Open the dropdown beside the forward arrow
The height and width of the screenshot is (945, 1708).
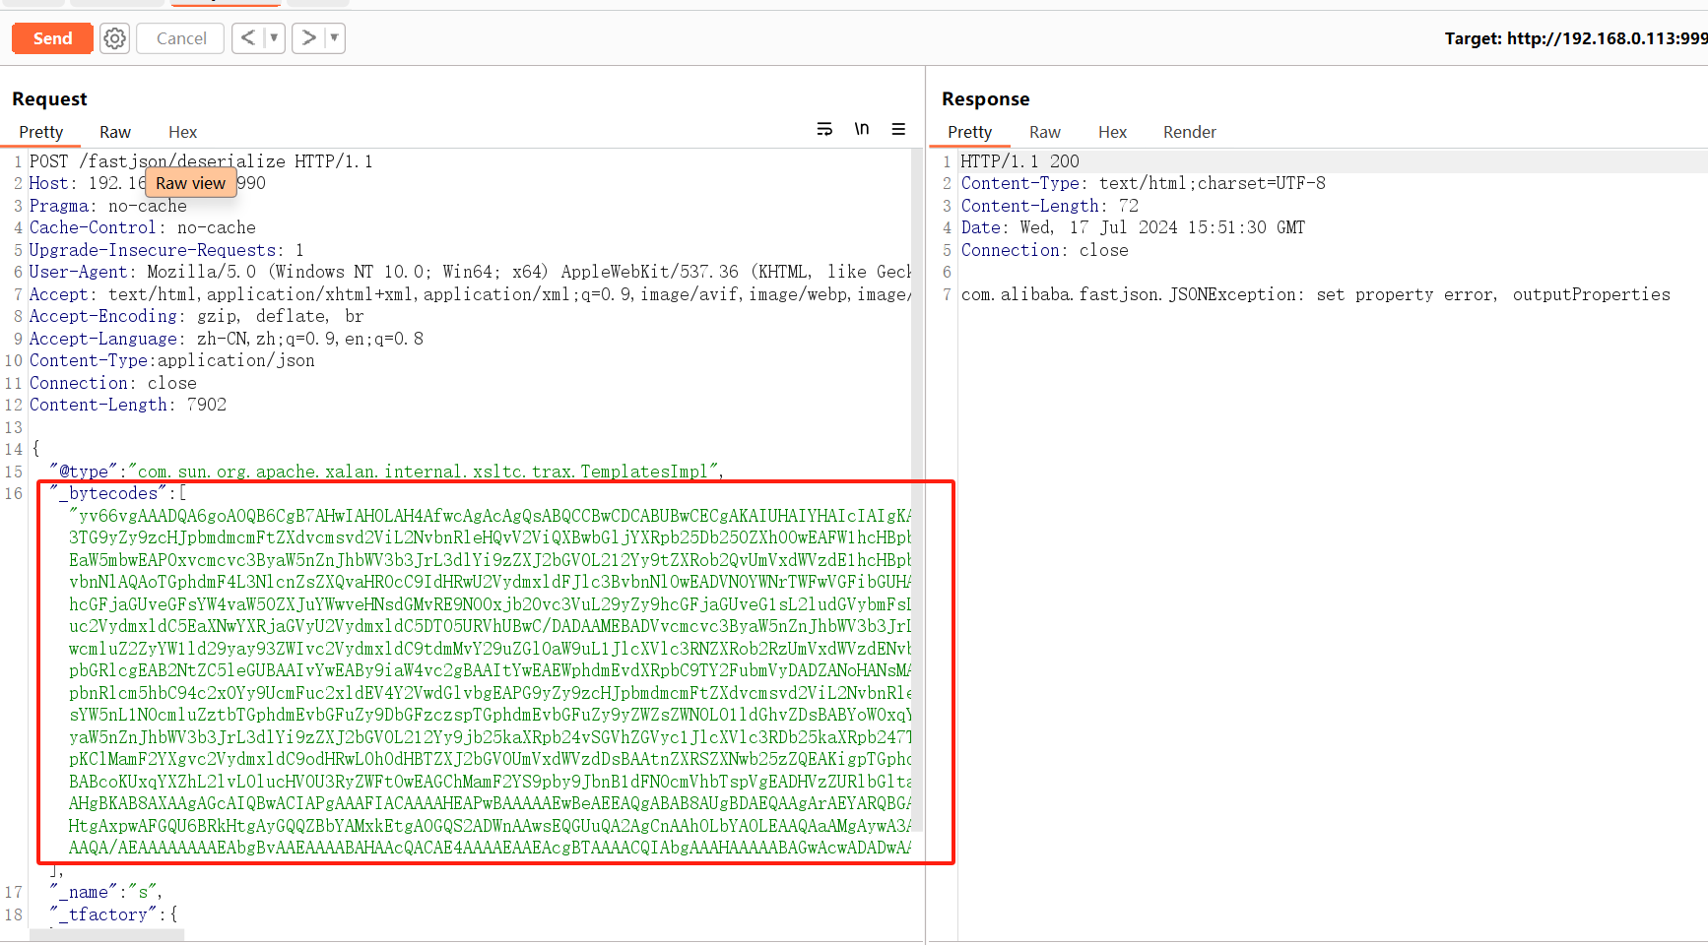click(333, 37)
